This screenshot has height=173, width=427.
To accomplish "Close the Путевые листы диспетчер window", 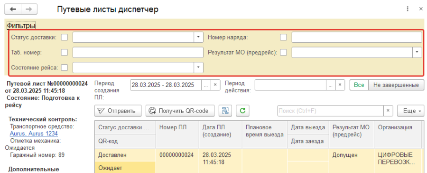I will tap(421, 9).
